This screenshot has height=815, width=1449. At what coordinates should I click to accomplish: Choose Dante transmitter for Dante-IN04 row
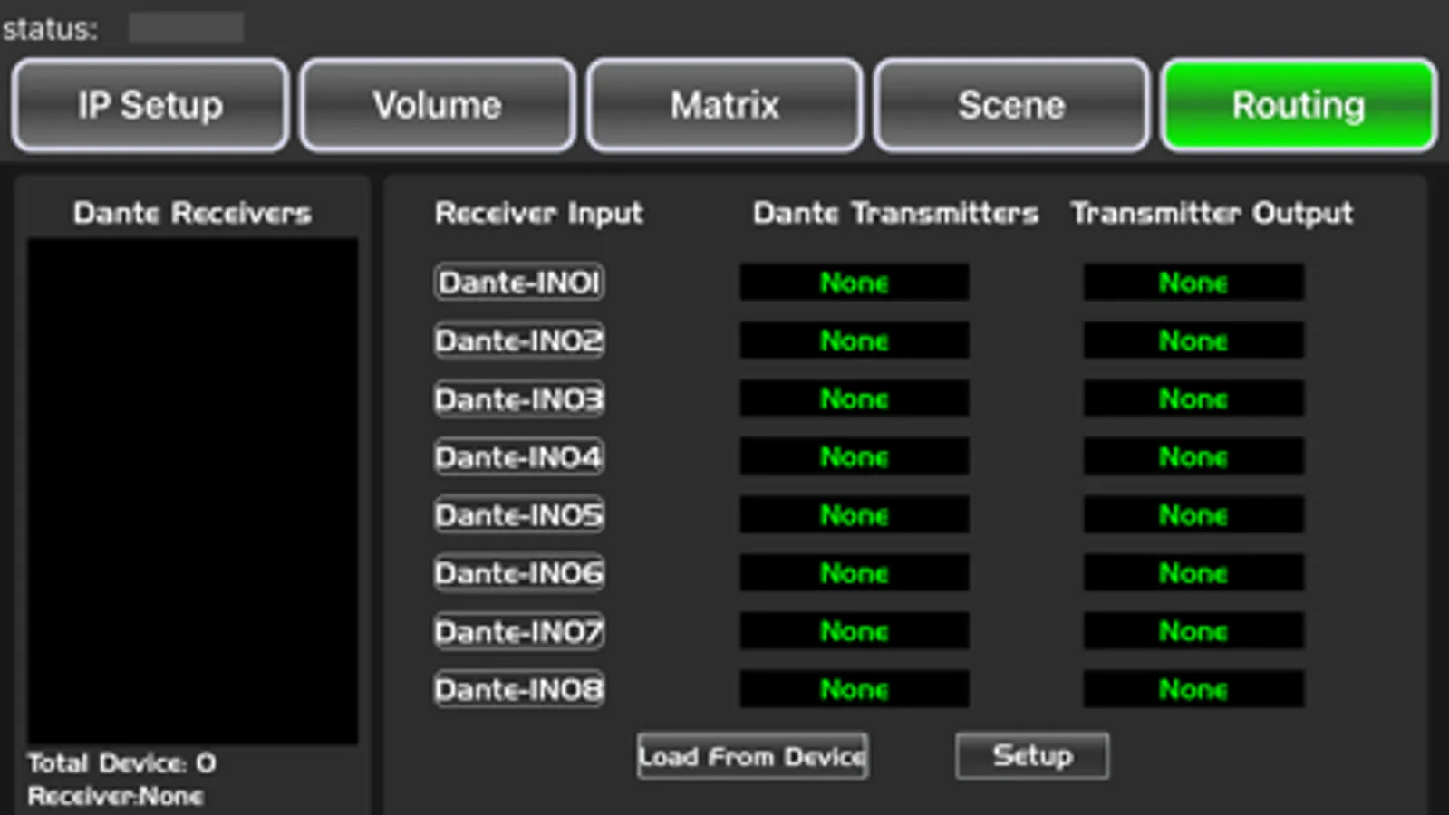[x=855, y=456]
